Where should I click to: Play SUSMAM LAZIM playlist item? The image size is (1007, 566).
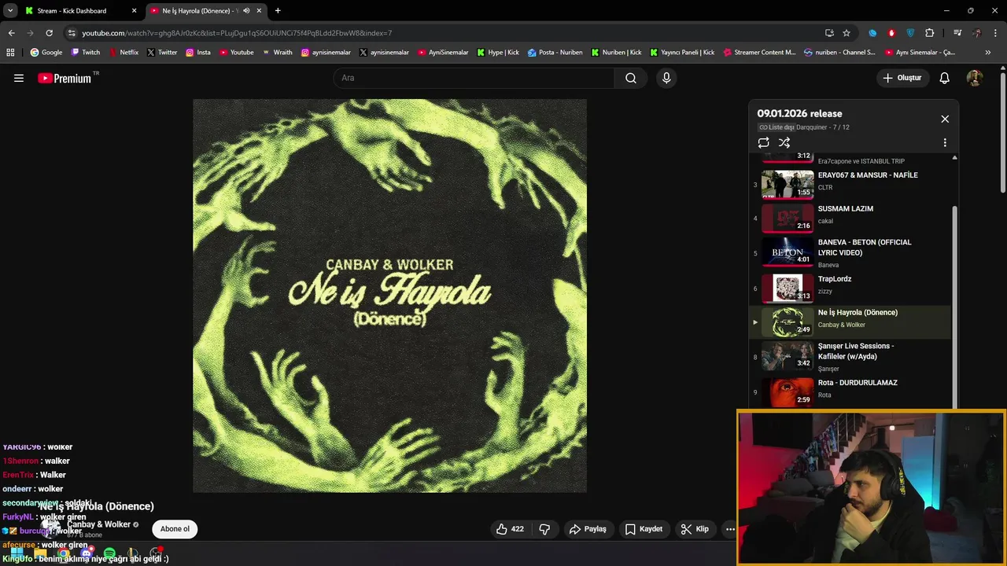(850, 217)
